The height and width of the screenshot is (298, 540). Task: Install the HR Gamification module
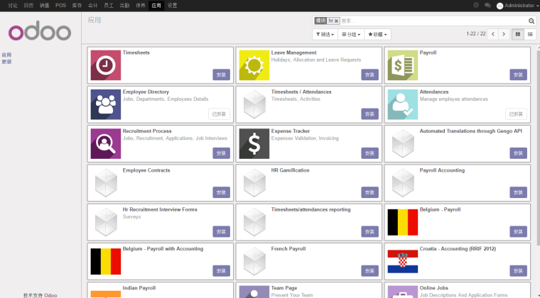369,192
